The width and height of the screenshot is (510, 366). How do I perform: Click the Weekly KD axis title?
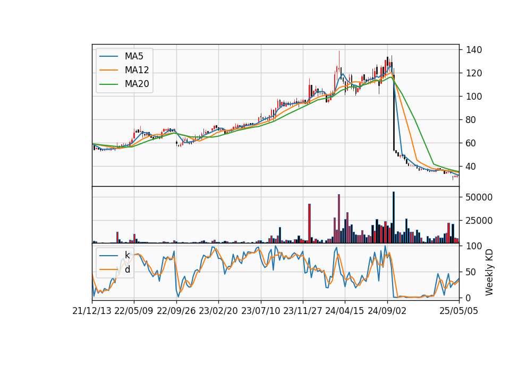click(489, 273)
